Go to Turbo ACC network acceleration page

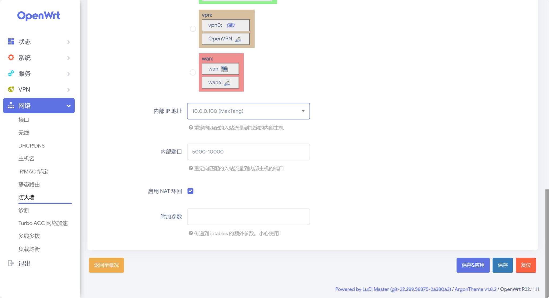43,223
